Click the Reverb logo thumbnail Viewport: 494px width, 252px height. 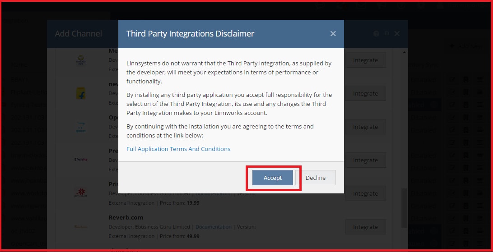coord(81,226)
